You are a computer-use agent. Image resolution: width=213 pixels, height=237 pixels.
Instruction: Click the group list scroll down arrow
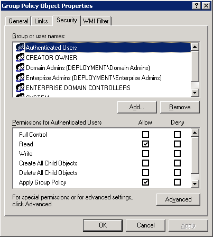coord(195,92)
